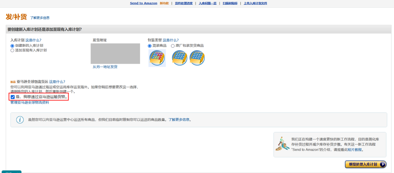Open 扫描和贴标 in top navigation

pyautogui.click(x=230, y=3)
